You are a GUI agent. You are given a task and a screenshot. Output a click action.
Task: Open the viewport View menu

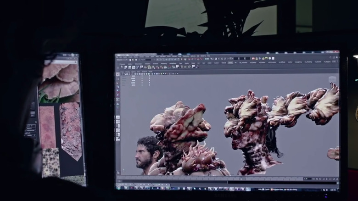pyautogui.click(x=123, y=72)
